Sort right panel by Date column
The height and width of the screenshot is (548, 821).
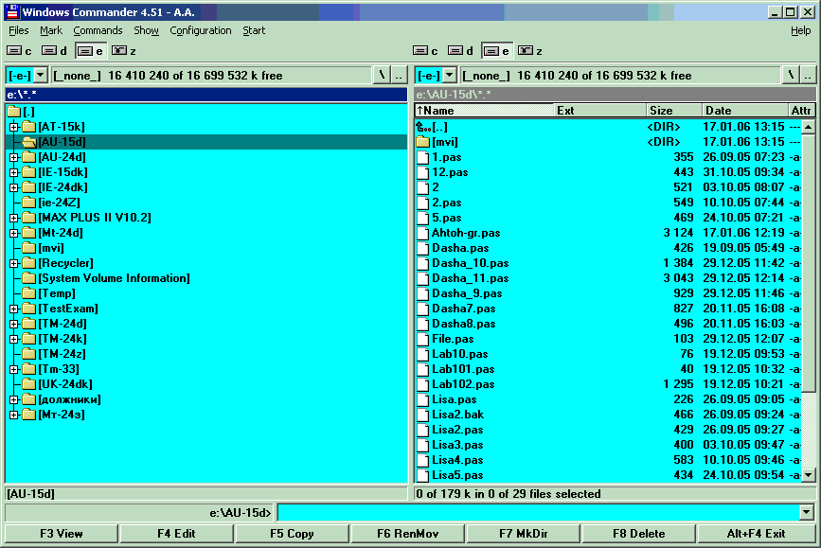point(744,111)
